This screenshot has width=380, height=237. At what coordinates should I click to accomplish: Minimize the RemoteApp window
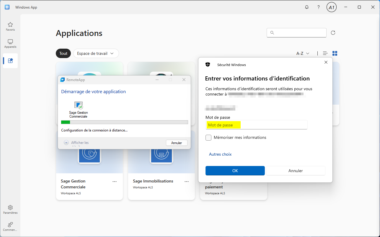157,80
